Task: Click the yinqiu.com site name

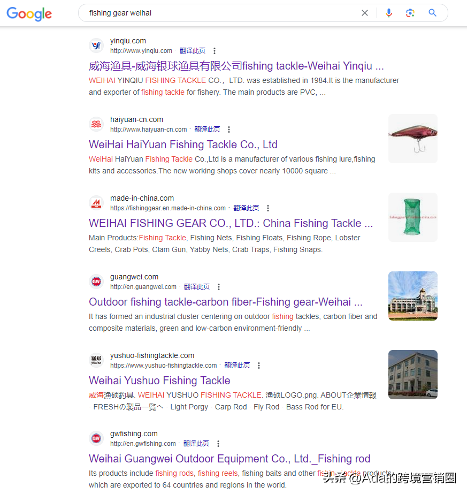Action: point(128,41)
